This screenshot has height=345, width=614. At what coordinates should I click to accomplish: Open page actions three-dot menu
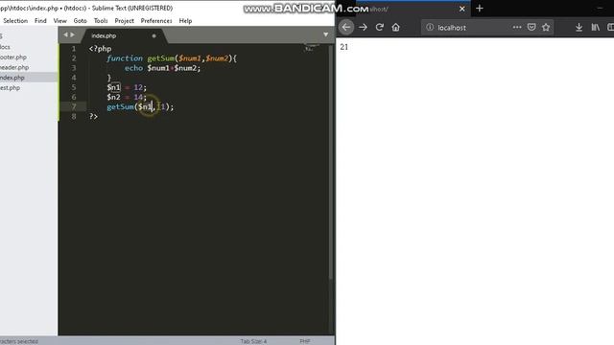coord(517,27)
